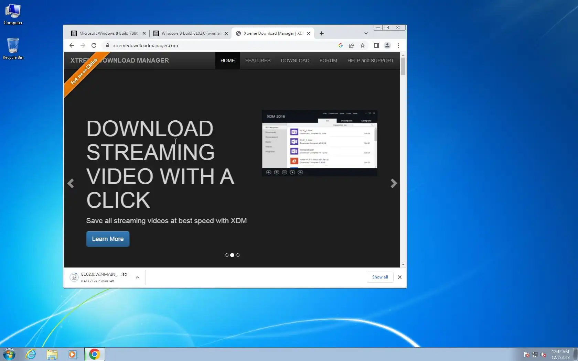
Task: Open the Chrome side panel
Action: [x=376, y=45]
